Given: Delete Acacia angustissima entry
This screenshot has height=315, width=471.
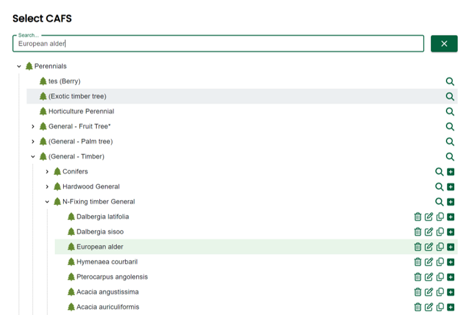Looking at the screenshot, I should point(417,292).
